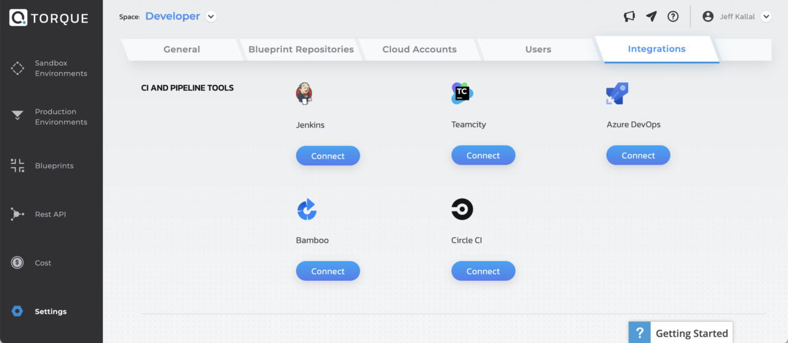This screenshot has width=788, height=343.
Task: Click the Developer space name
Action: click(172, 17)
